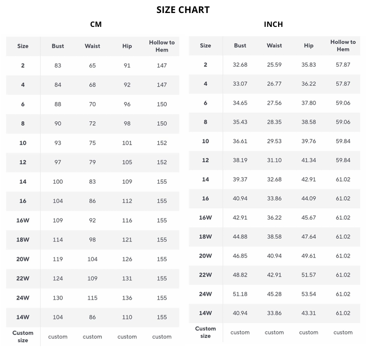
Task: Select the INCH table heading
Action: click(x=273, y=24)
